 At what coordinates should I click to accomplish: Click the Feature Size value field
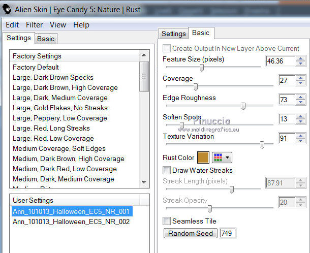[x=281, y=61]
